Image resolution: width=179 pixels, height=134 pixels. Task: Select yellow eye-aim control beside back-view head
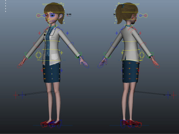(x=143, y=16)
